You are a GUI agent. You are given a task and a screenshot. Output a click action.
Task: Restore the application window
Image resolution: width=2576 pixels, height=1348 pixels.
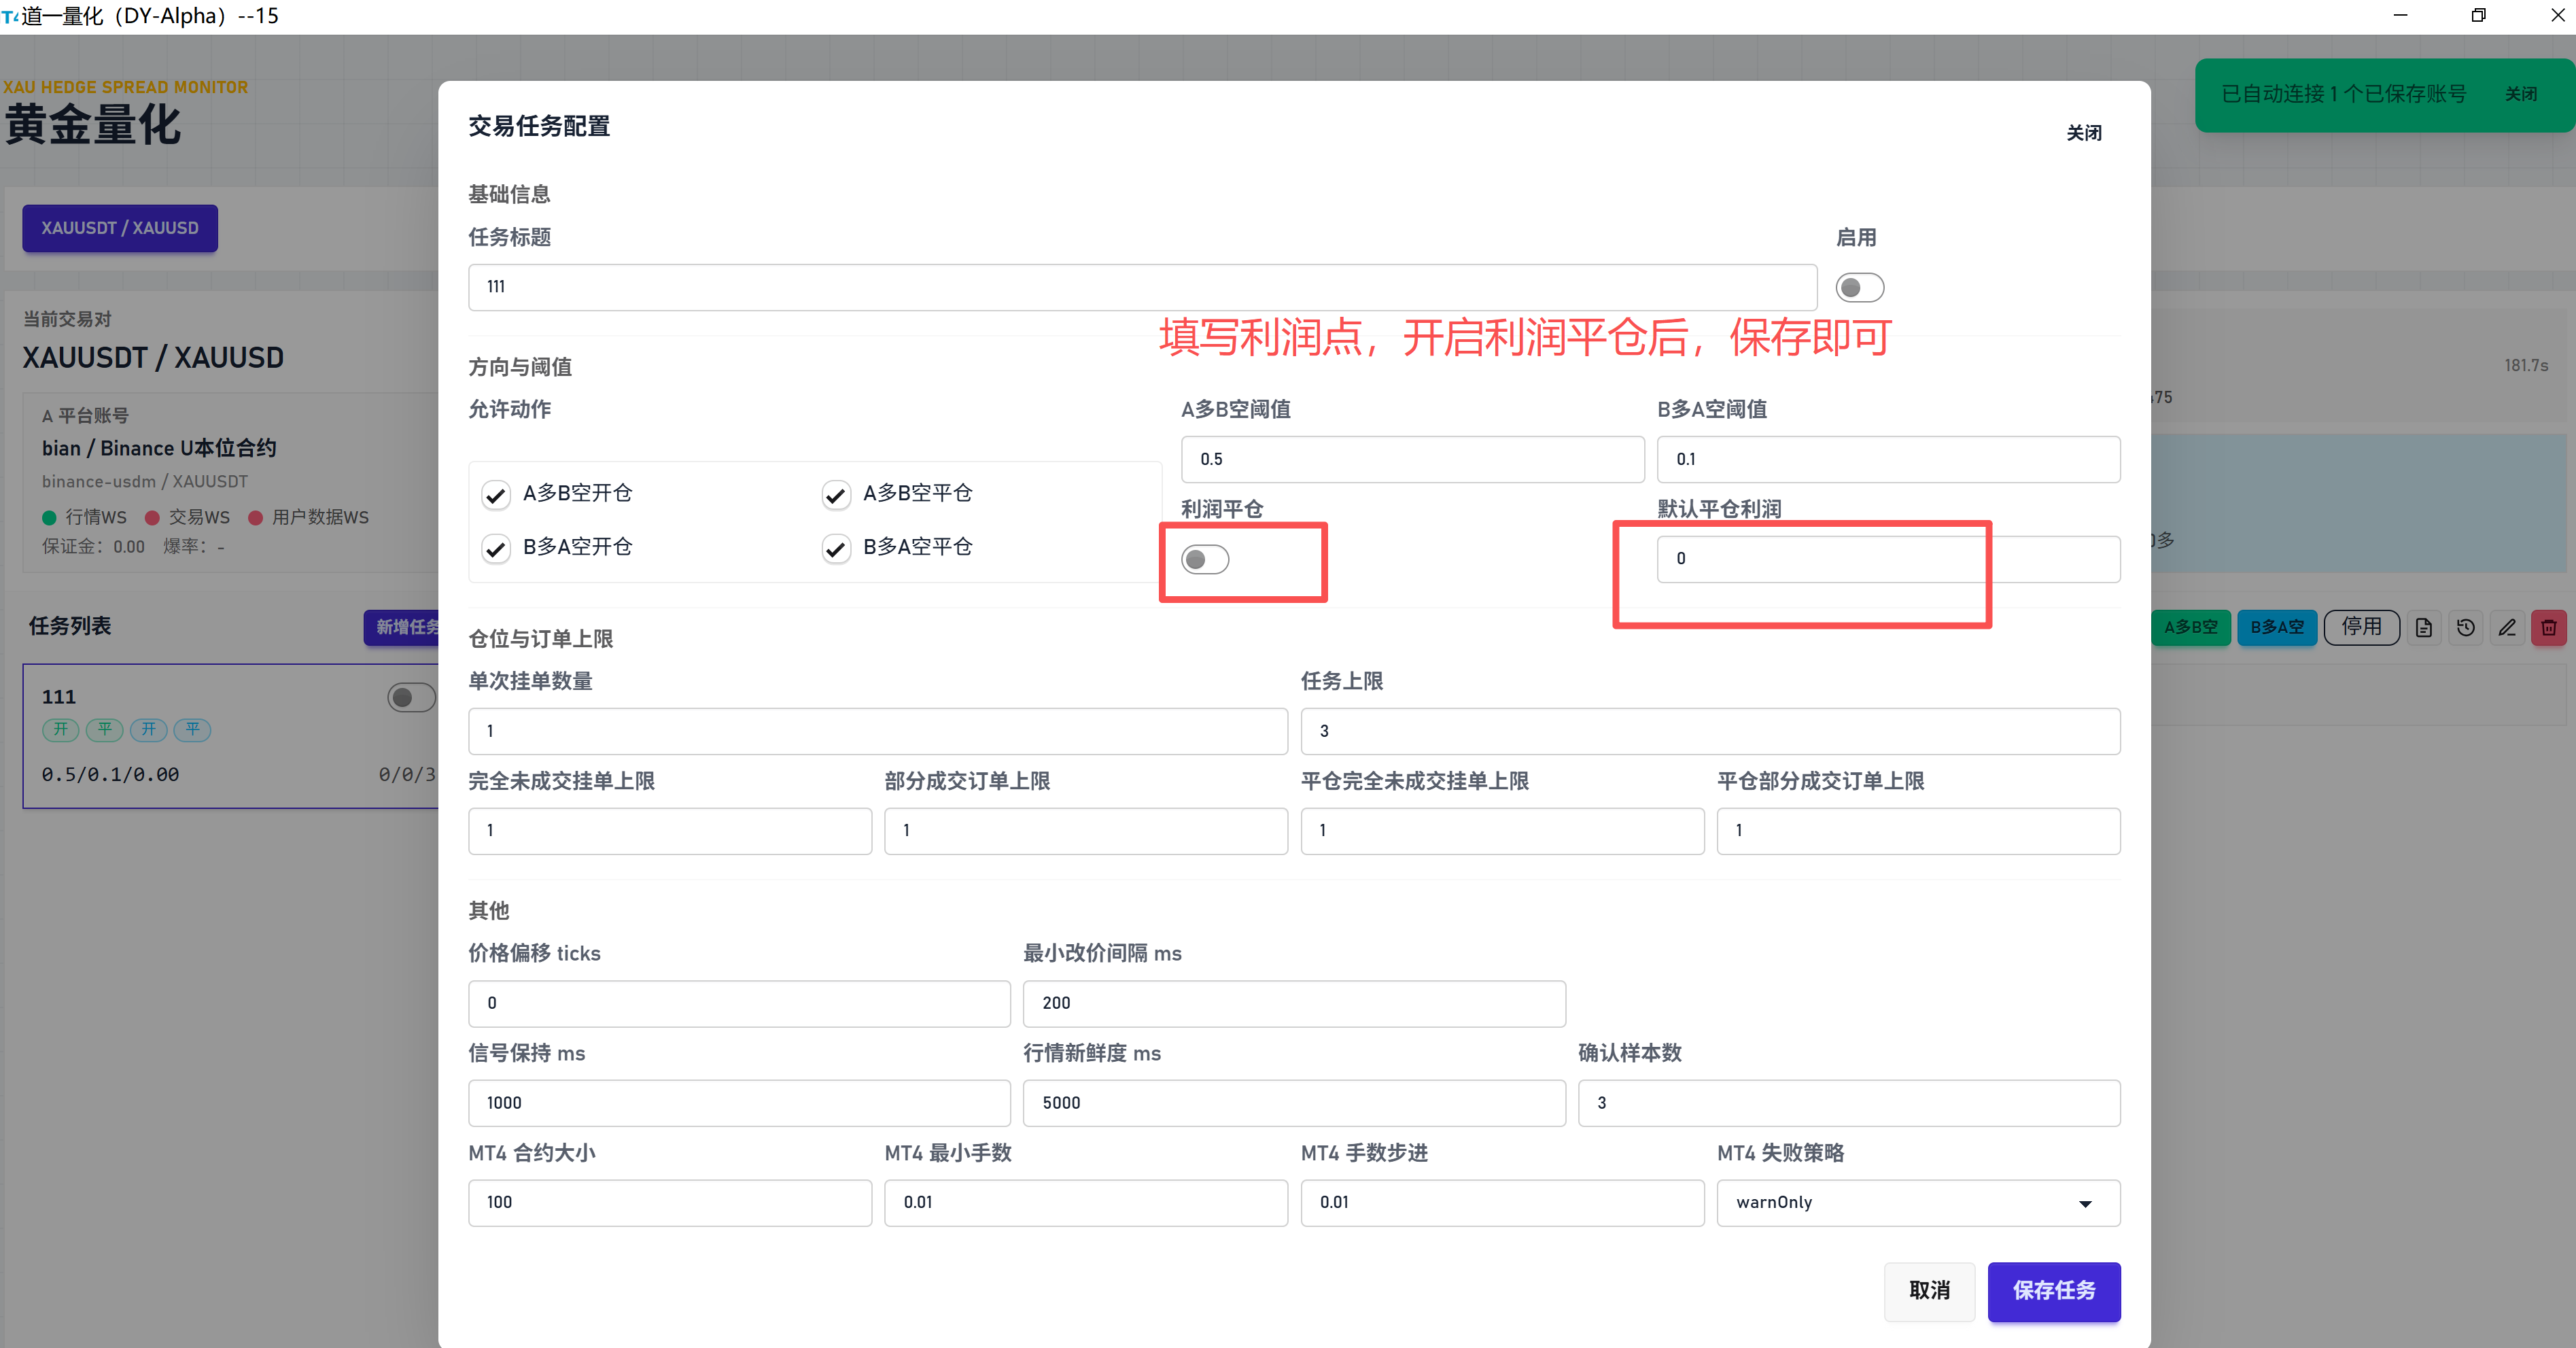click(x=2479, y=15)
